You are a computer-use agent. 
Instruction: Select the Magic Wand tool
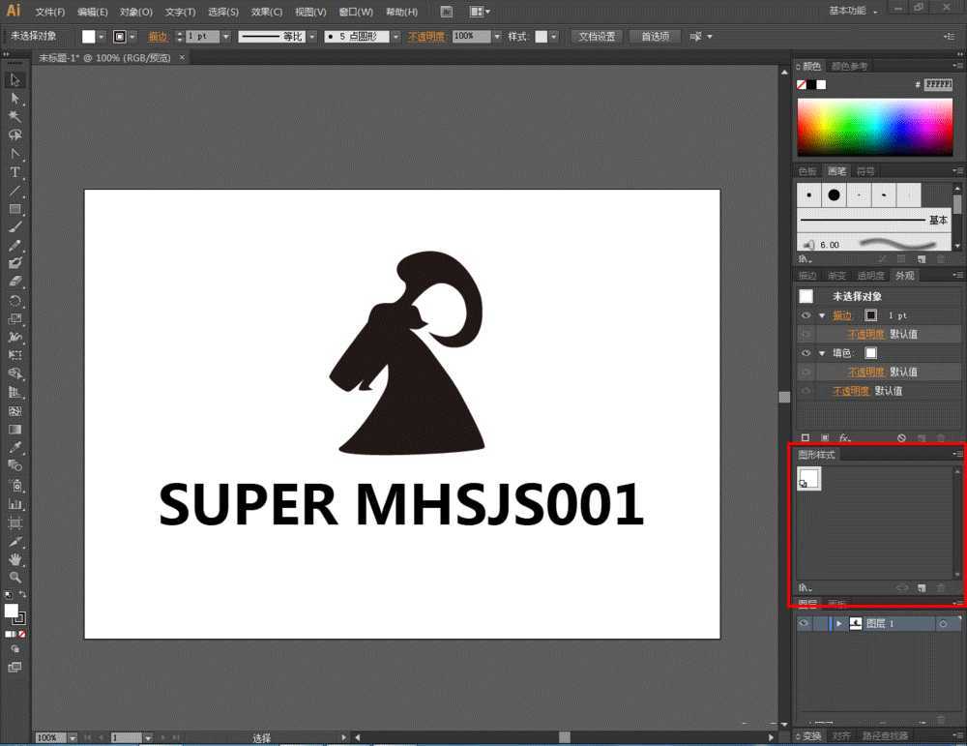pyautogui.click(x=15, y=116)
